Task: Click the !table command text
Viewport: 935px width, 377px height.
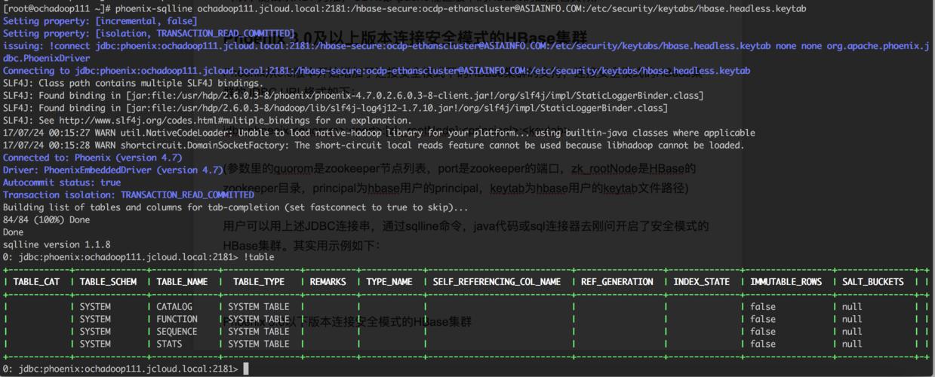Action: click(259, 257)
